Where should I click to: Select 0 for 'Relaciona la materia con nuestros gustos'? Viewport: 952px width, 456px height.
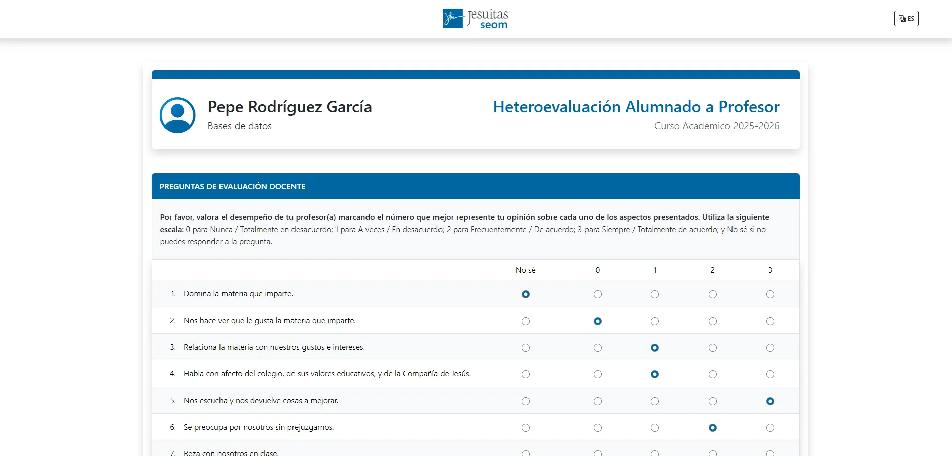[598, 348]
